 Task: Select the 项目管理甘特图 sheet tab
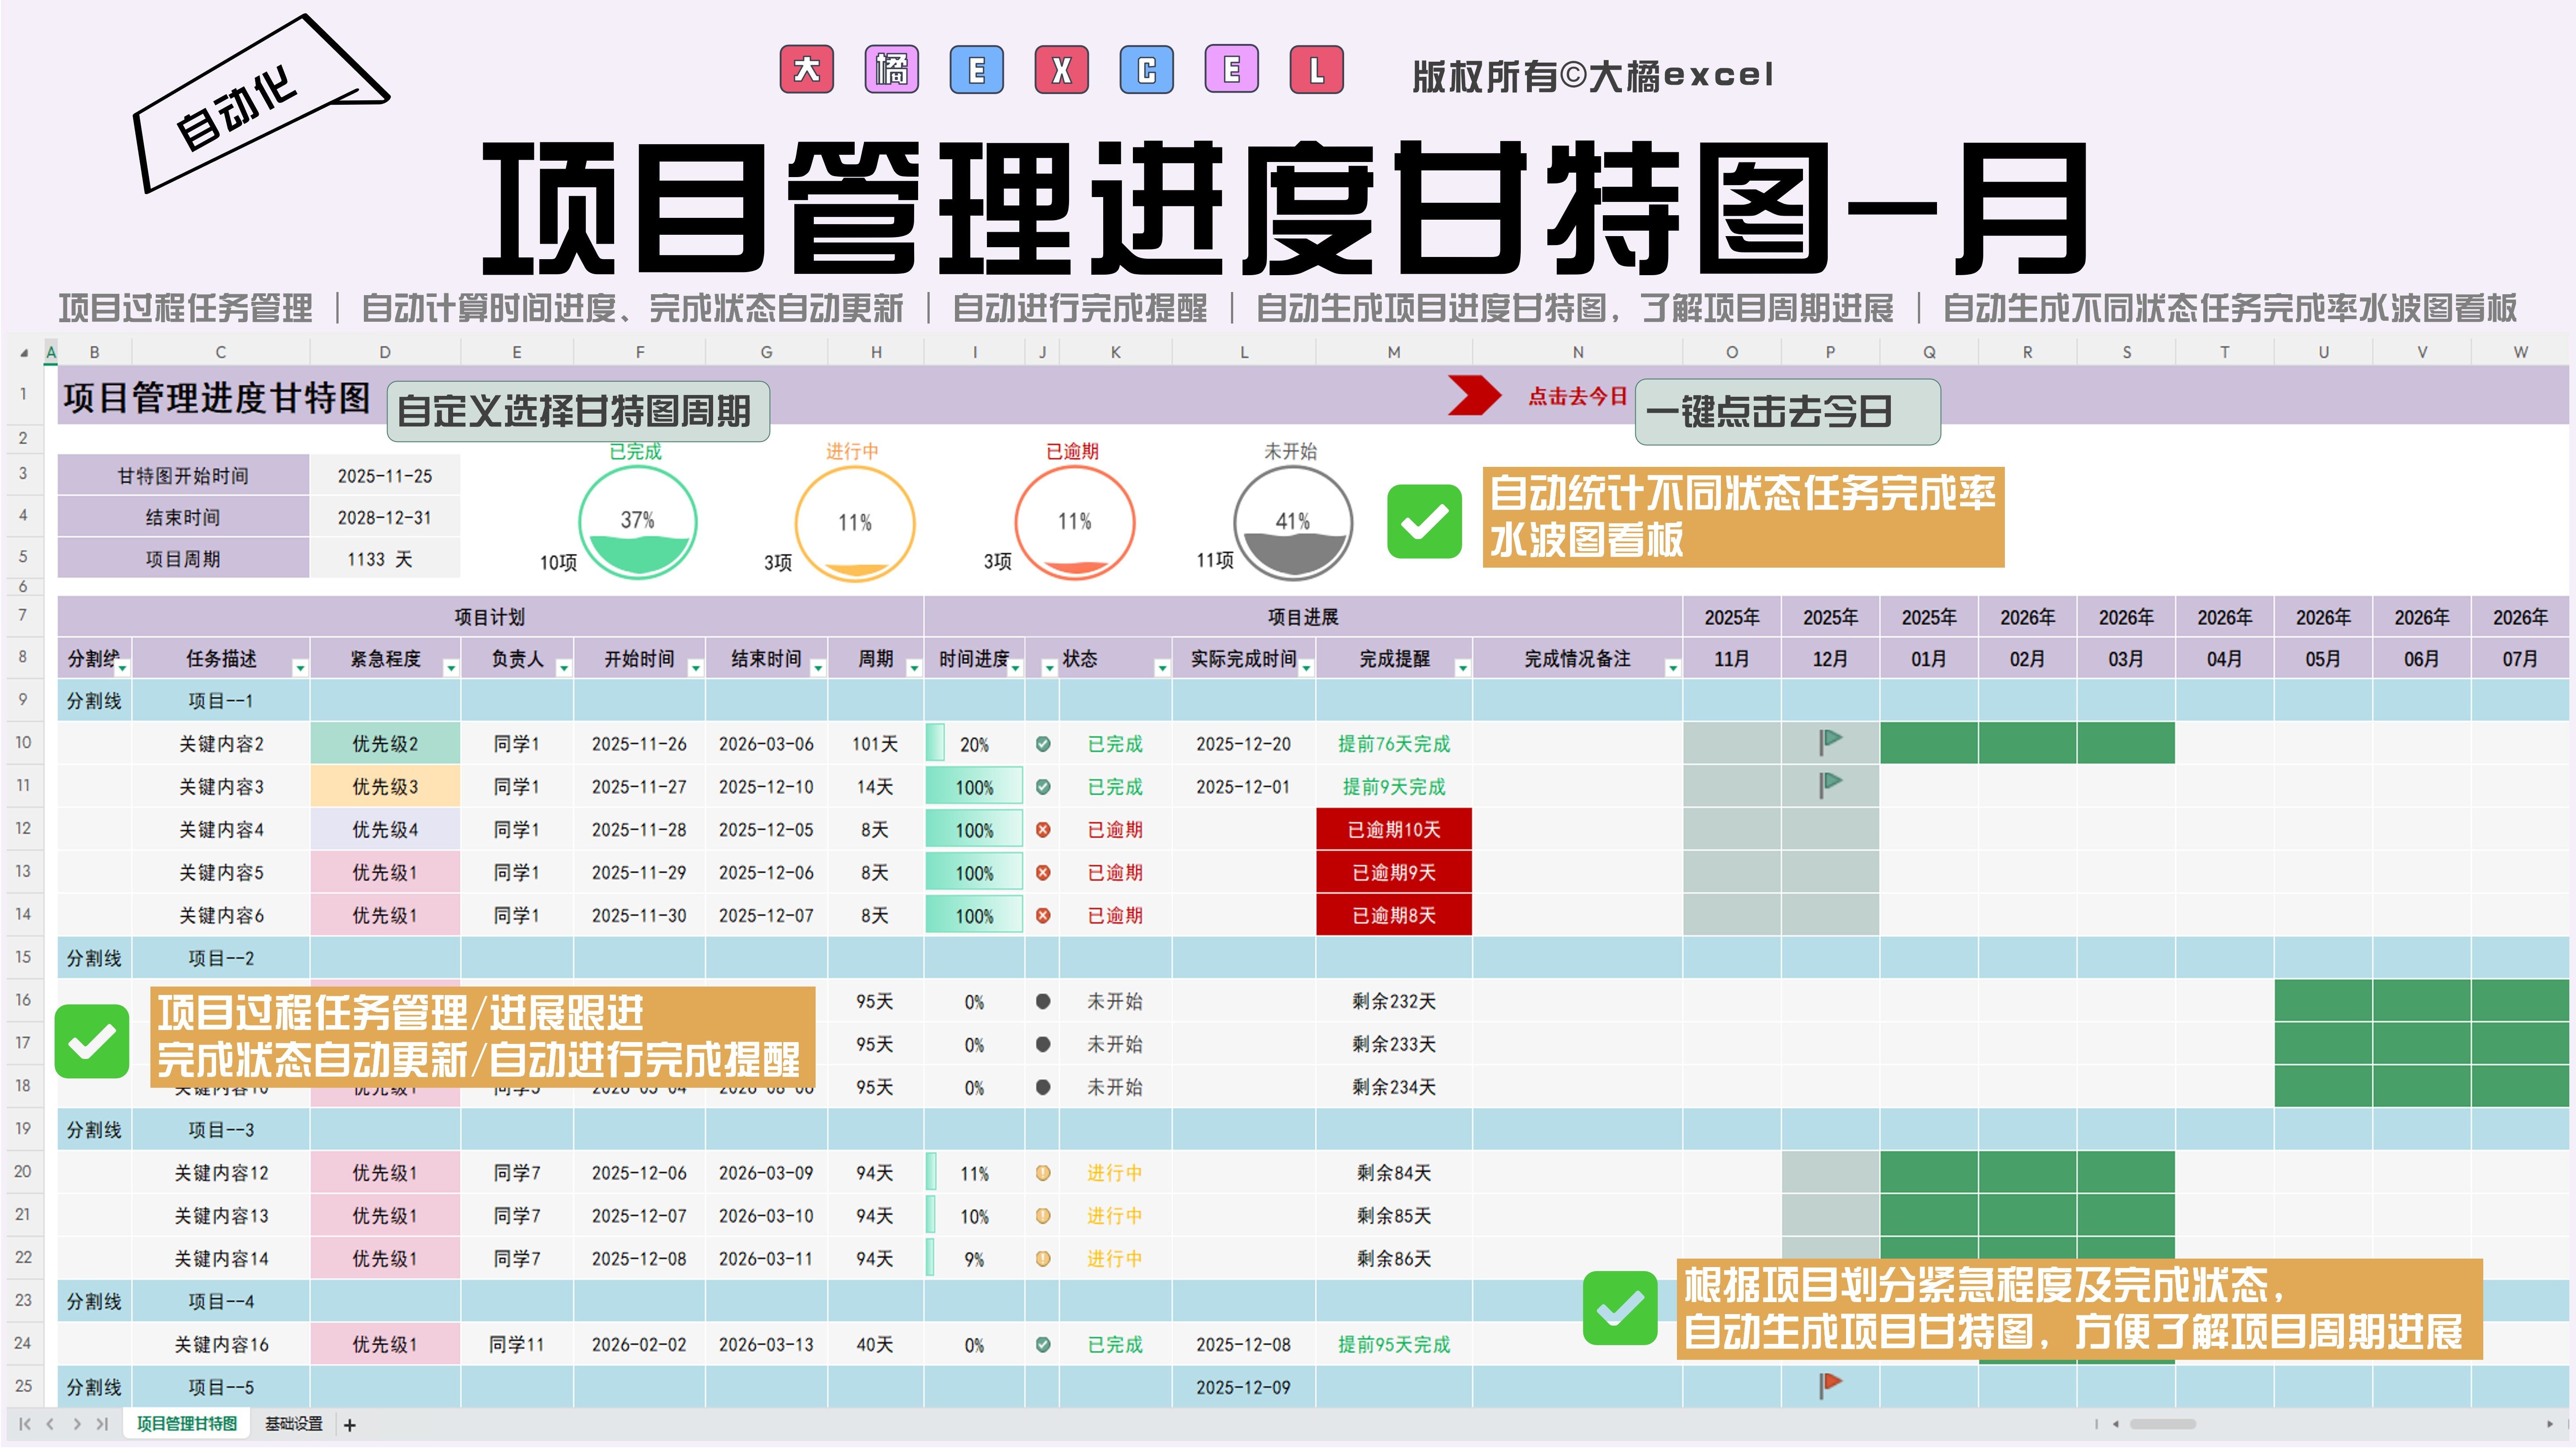[x=187, y=1424]
